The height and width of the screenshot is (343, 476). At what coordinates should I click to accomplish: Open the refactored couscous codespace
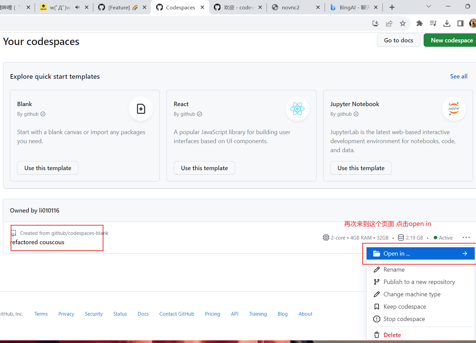37,242
